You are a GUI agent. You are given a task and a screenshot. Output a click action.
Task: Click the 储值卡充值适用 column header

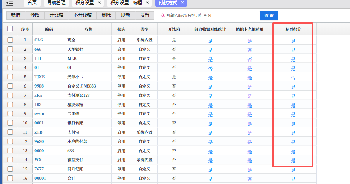pos(250,29)
